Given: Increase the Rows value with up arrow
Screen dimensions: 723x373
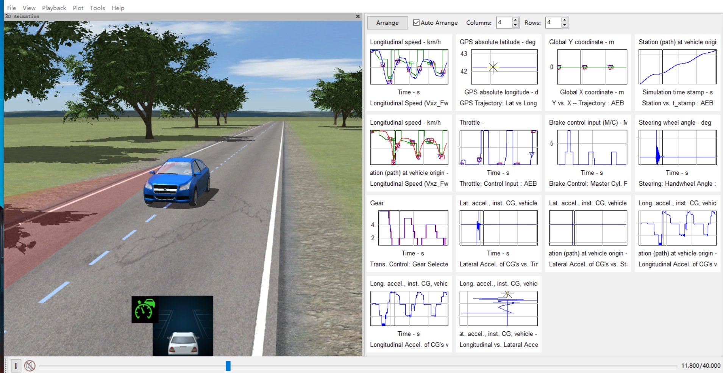Looking at the screenshot, I should (565, 20).
